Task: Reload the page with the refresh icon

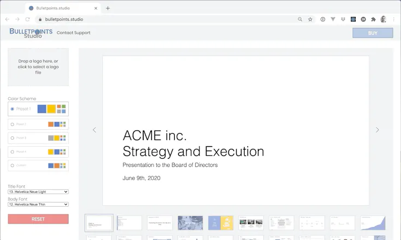Action: point(28,20)
